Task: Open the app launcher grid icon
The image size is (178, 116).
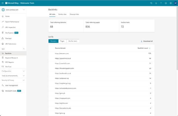Action: pyautogui.click(x=3, y=3)
